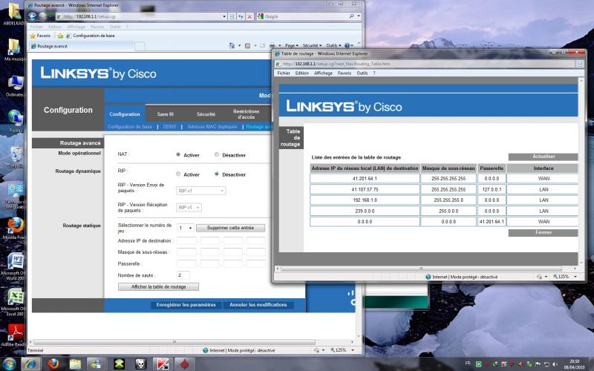594x371 pixels.
Task: Open Fichier menu in Table de routage window
Action: 284,73
